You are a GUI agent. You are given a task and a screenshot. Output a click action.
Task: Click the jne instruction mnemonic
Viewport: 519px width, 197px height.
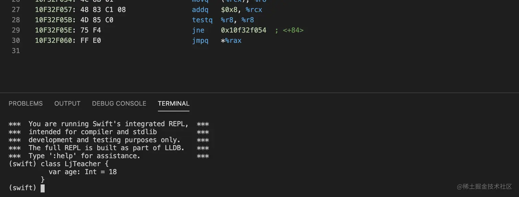tap(198, 30)
